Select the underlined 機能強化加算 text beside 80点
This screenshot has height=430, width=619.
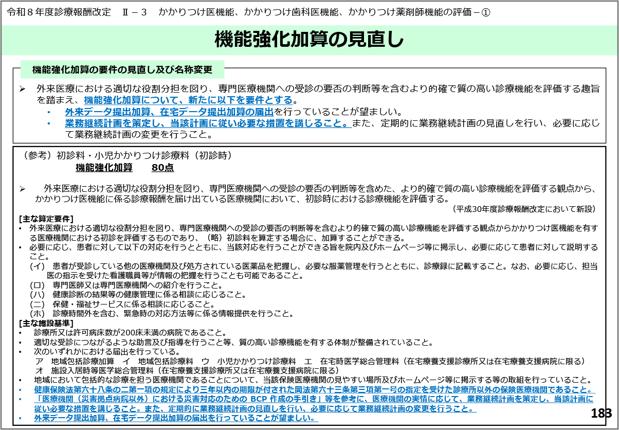click(104, 168)
